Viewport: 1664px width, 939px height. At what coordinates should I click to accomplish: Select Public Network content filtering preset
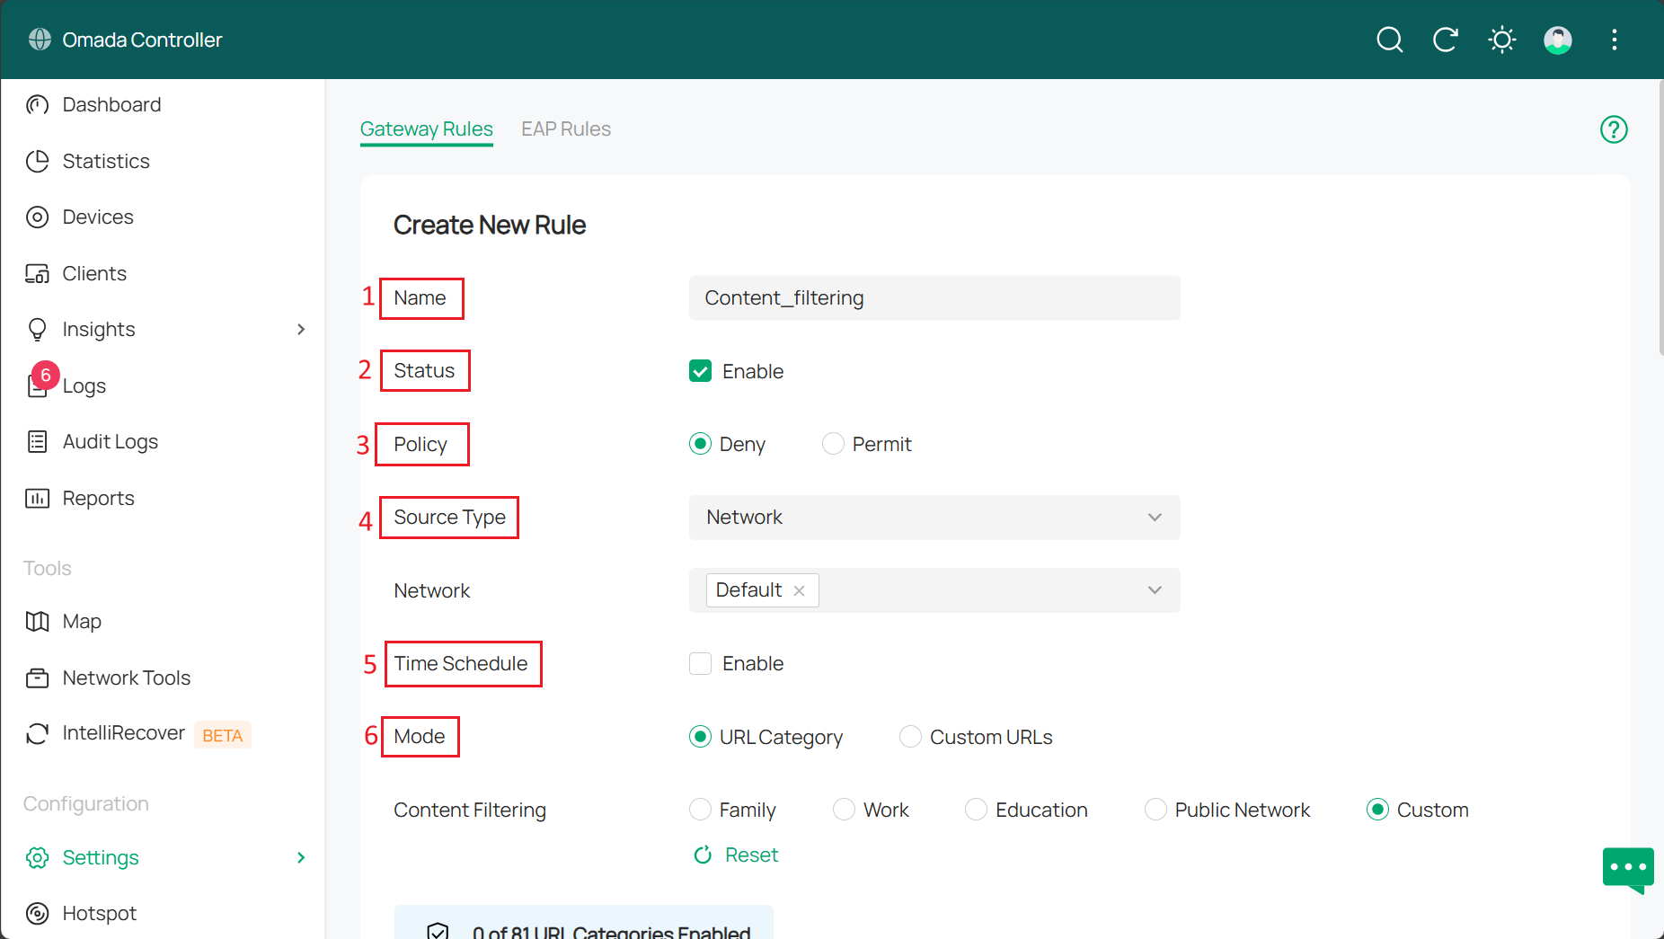tap(1155, 810)
